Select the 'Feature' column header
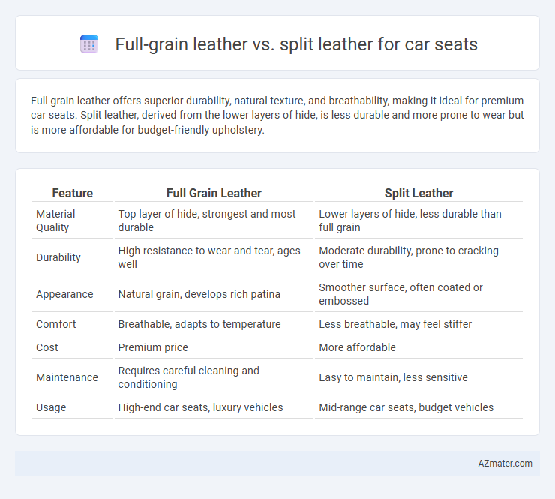 pos(73,193)
